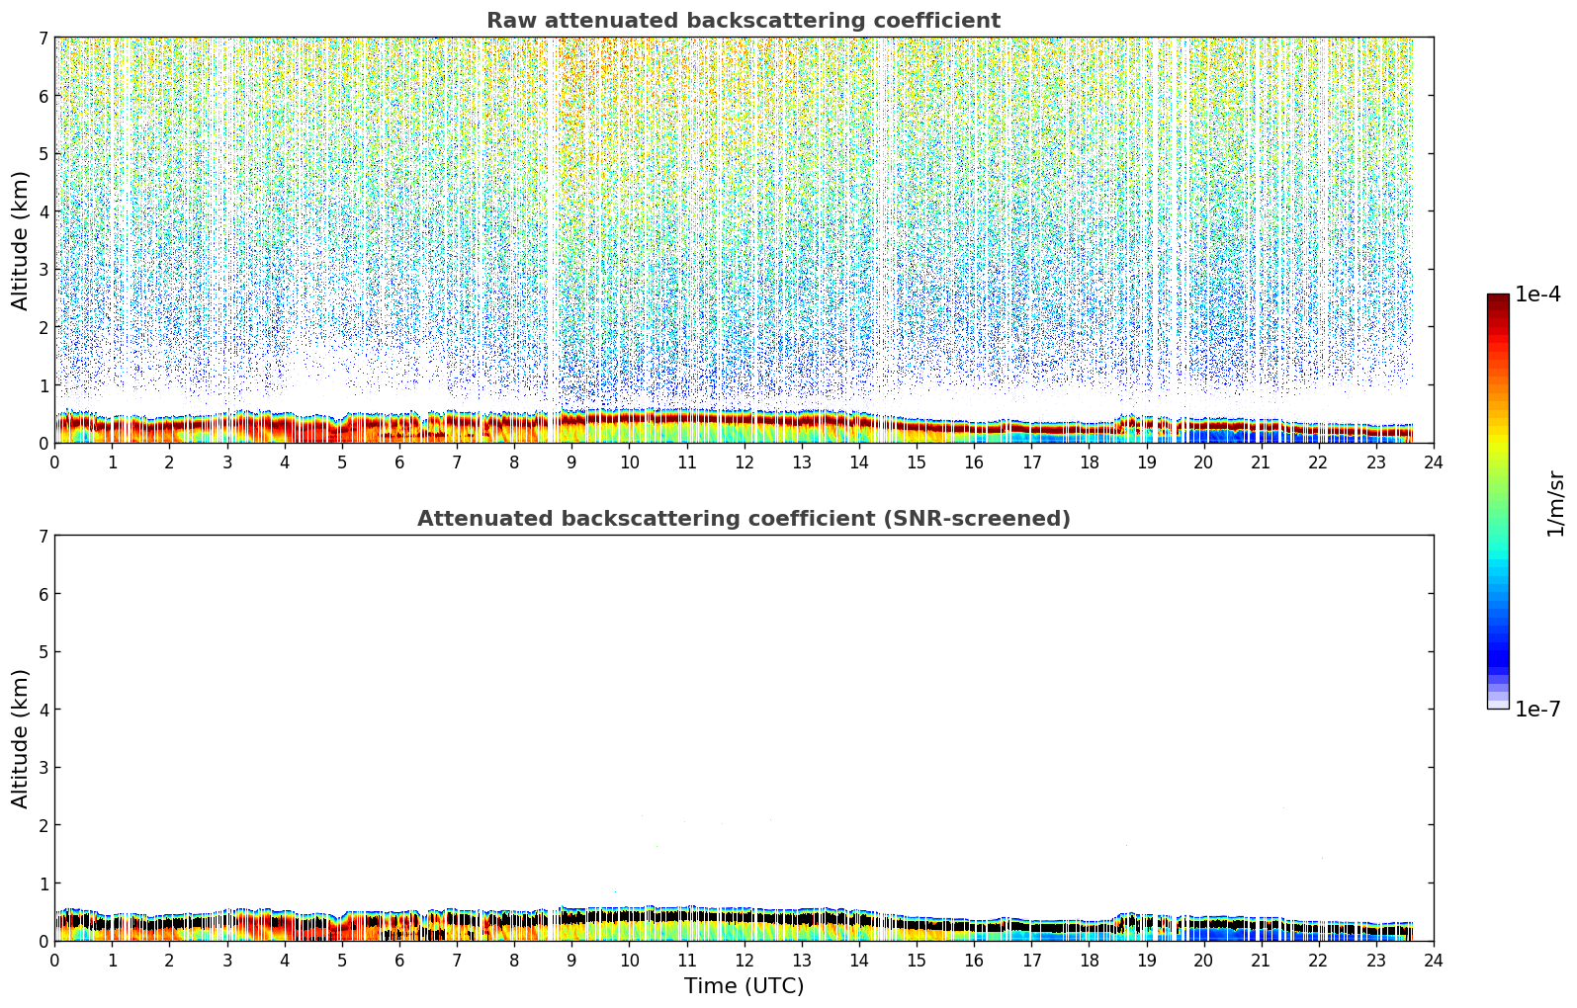Click the '12' time tick under the top plot
This screenshot has width=1577, height=1008.
point(744,462)
